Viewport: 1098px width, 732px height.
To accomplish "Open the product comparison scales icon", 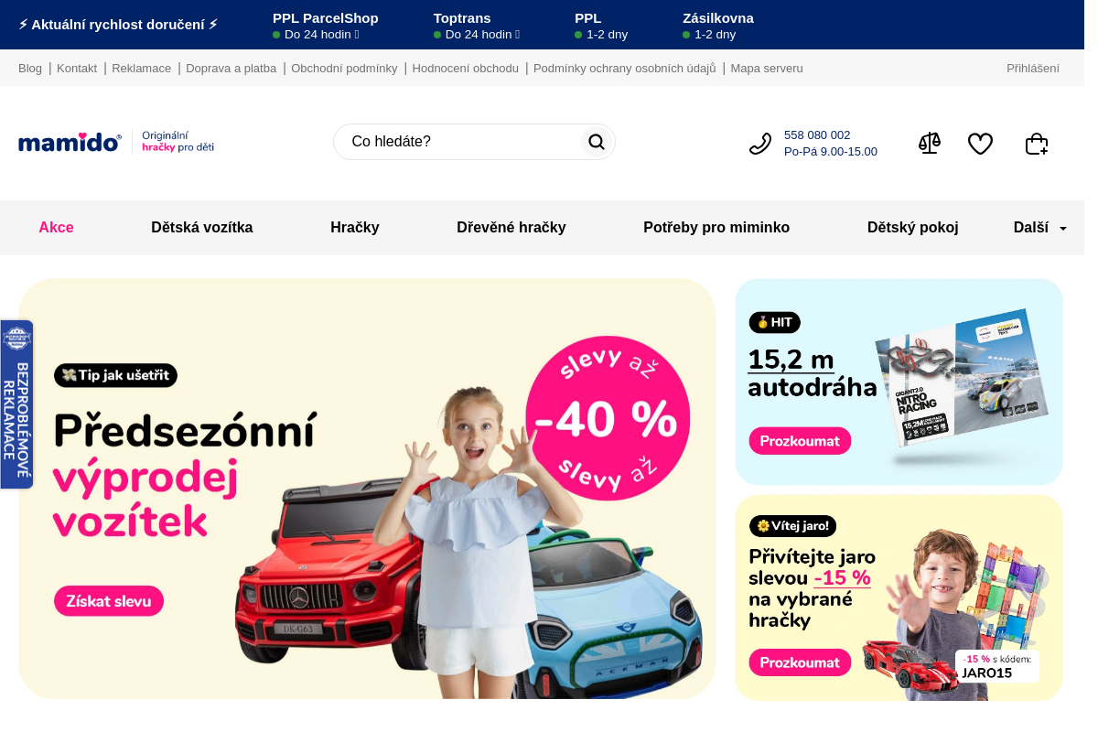I will click(x=930, y=144).
